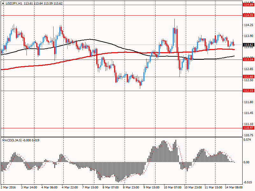Viewport: 255px width, 191px height.
Task: Select the 8 Mar 23:00 time label
Action: pos(131,187)
